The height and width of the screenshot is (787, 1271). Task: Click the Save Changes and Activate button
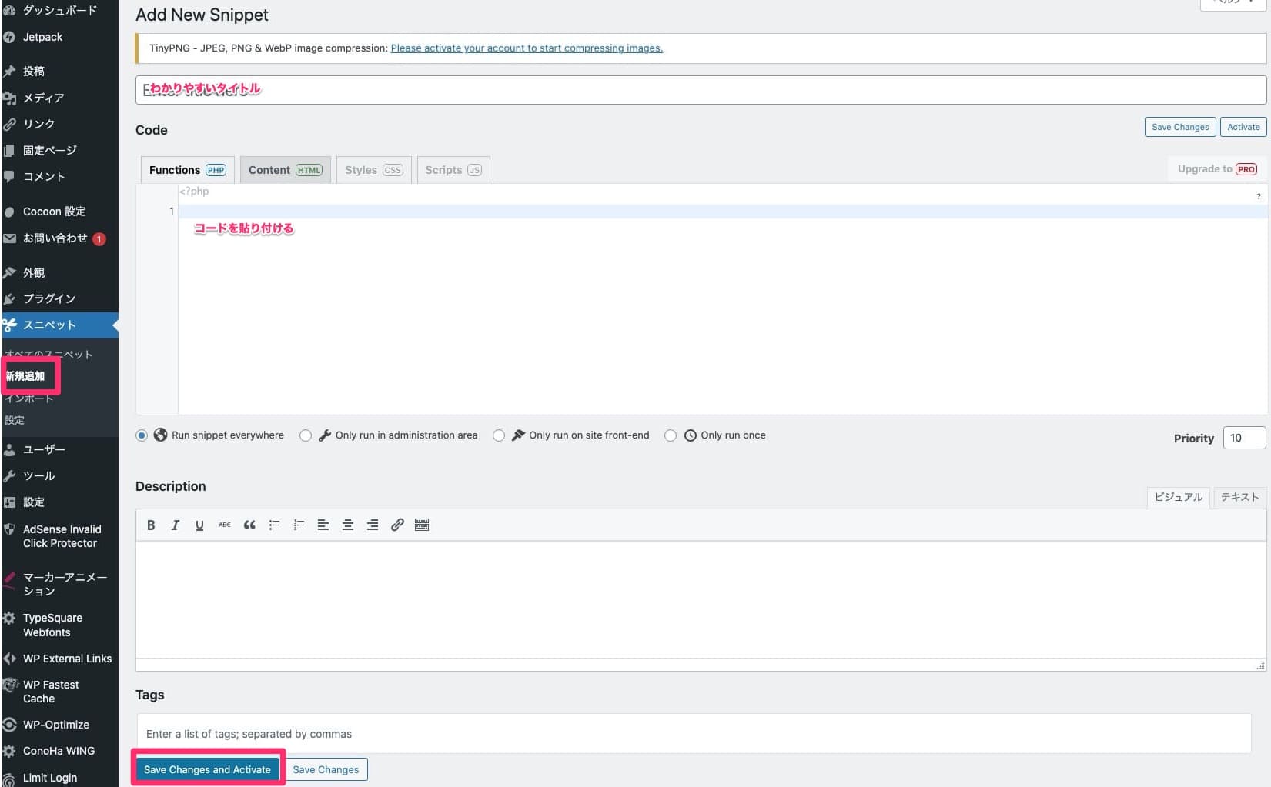tap(208, 769)
